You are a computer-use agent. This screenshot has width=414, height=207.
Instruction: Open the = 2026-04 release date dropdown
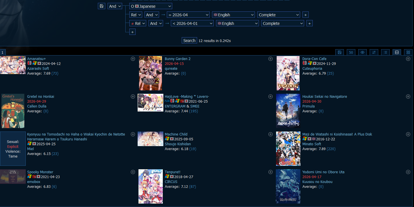[x=188, y=15]
